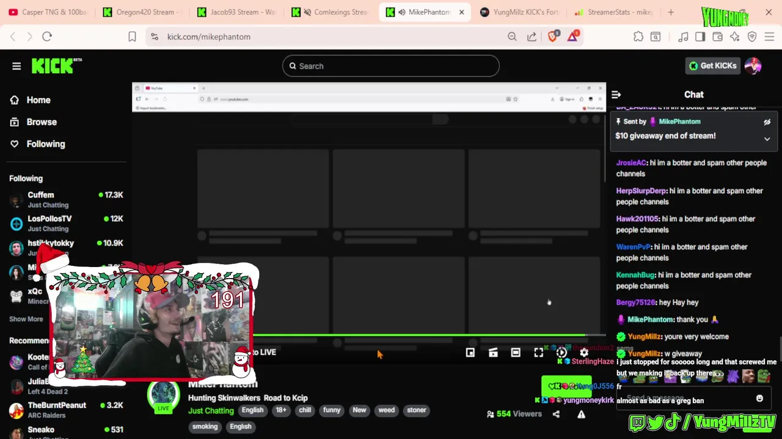This screenshot has height=439, width=782.
Task: Click JrosieAC username in chat
Action: [x=631, y=163]
